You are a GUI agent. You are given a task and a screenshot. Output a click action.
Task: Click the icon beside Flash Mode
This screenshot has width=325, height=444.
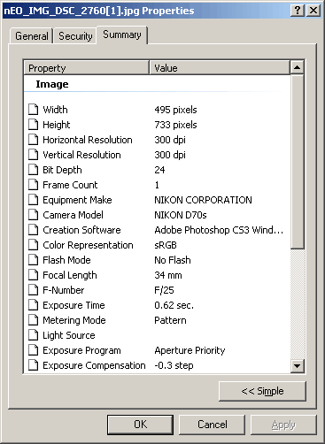(x=34, y=260)
